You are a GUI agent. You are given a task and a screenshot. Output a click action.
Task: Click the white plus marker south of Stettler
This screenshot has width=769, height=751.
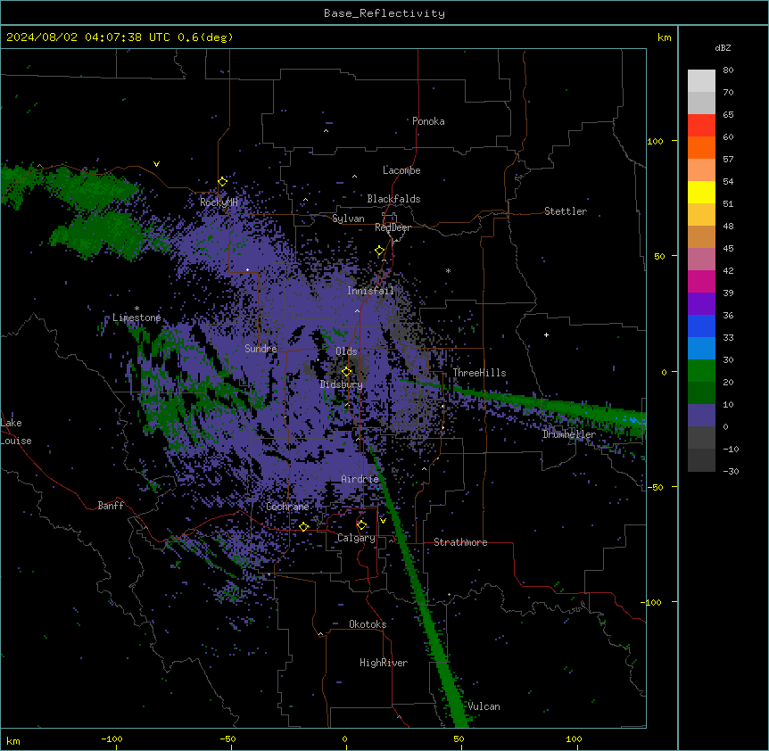[546, 334]
